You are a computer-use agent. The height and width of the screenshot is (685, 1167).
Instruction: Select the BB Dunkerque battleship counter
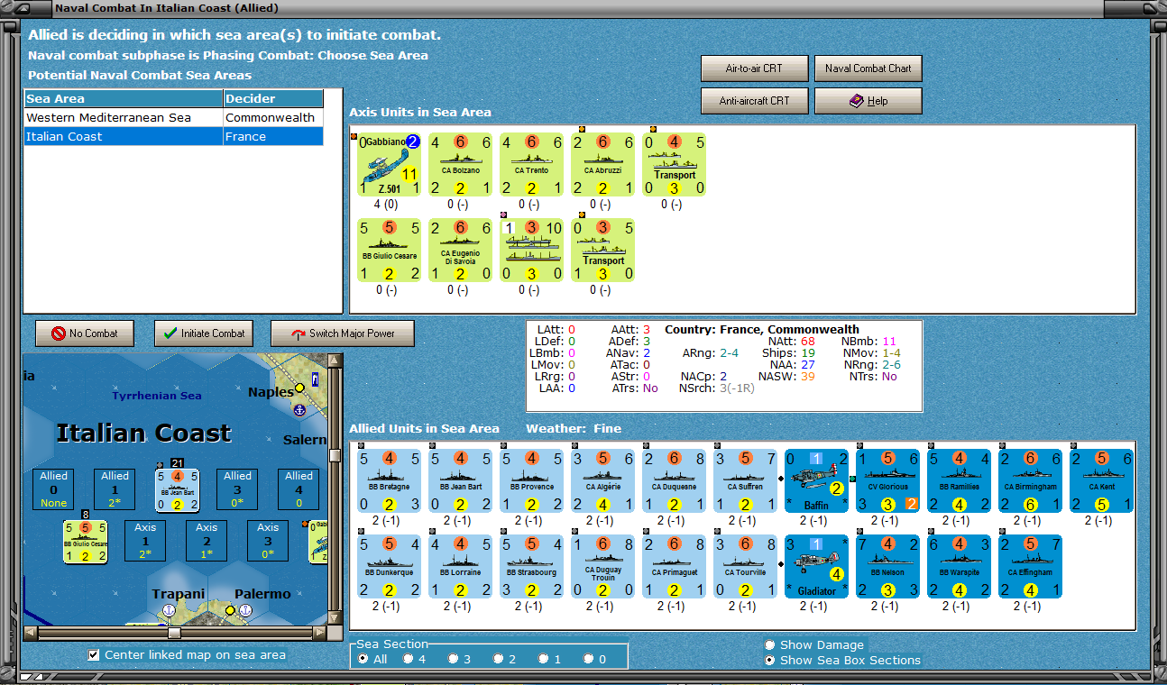tap(390, 567)
